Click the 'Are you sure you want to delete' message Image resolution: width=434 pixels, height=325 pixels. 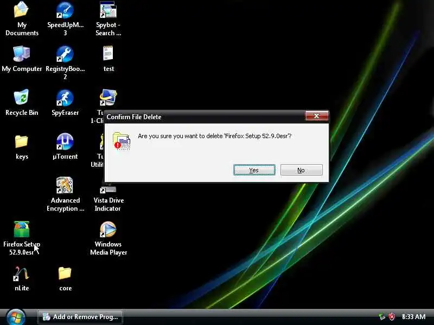[x=214, y=136]
